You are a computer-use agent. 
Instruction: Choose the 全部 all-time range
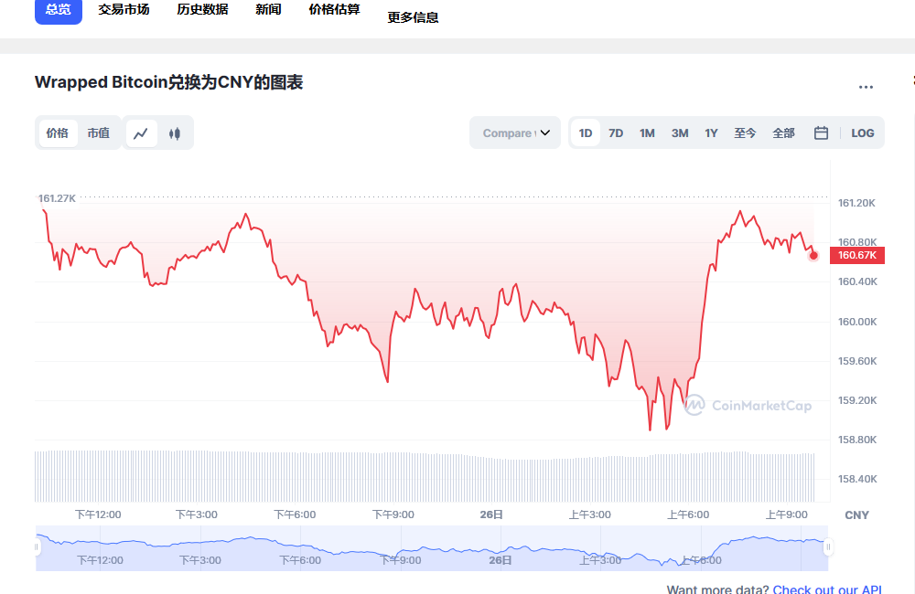pyautogui.click(x=783, y=133)
